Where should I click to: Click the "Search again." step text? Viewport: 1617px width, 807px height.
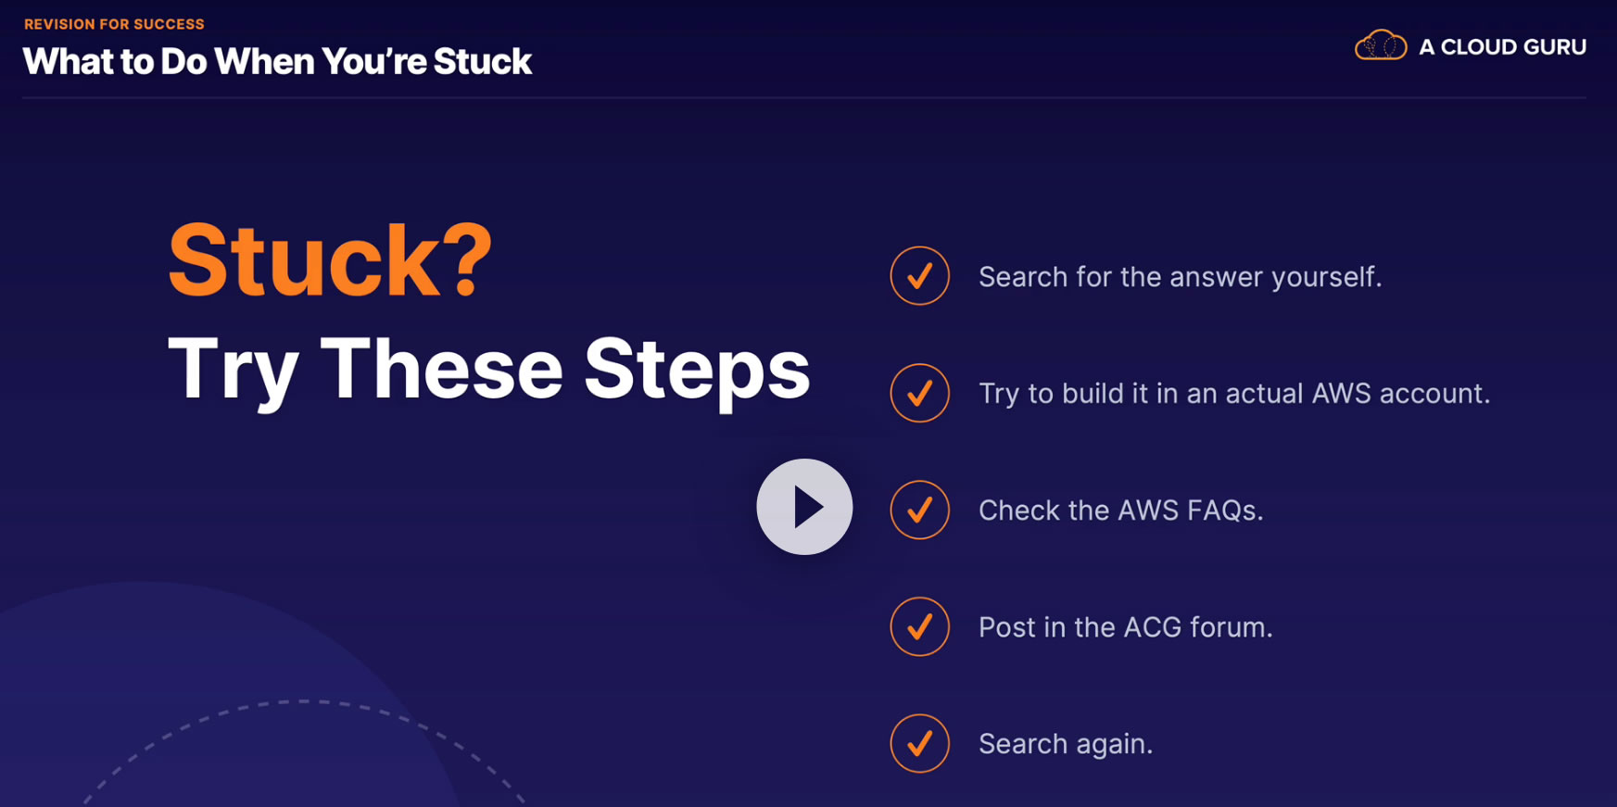click(1066, 744)
